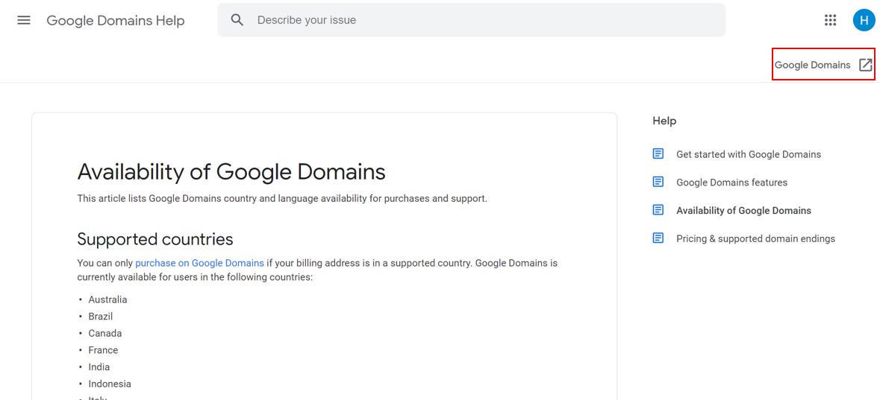Follow the 'purchase on Google Domains' link
The height and width of the screenshot is (400, 880).
(x=199, y=263)
